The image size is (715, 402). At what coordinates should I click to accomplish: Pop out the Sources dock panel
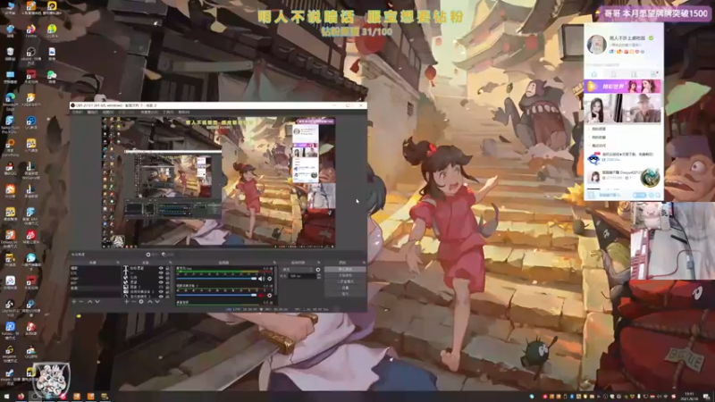[171, 263]
